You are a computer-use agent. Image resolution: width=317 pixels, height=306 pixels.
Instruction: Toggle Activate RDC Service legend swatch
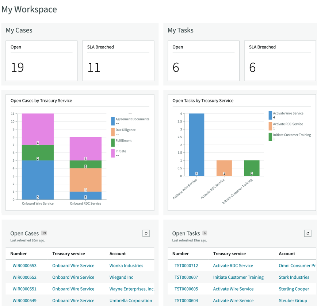(x=270, y=126)
